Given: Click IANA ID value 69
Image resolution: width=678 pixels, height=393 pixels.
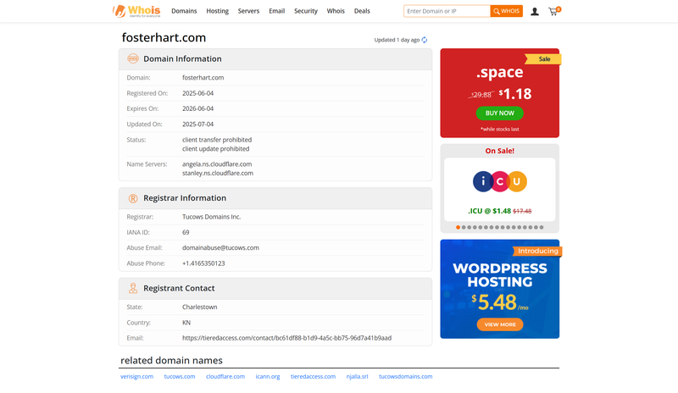Looking at the screenshot, I should tap(186, 233).
